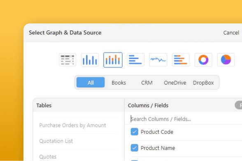This screenshot has width=242, height=161.
Task: Select the stacked horizontal bar chart icon
Action: pyautogui.click(x=181, y=60)
